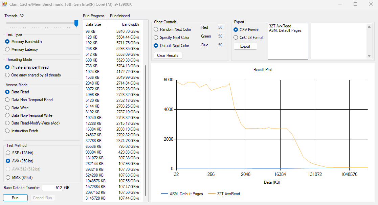The width and height of the screenshot is (378, 205).
Task: Select Random Next Color option
Action: [x=172, y=29]
